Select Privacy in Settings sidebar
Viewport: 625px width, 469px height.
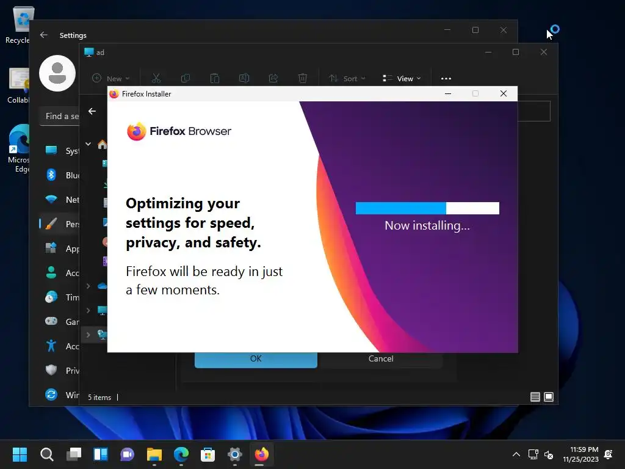click(x=59, y=371)
